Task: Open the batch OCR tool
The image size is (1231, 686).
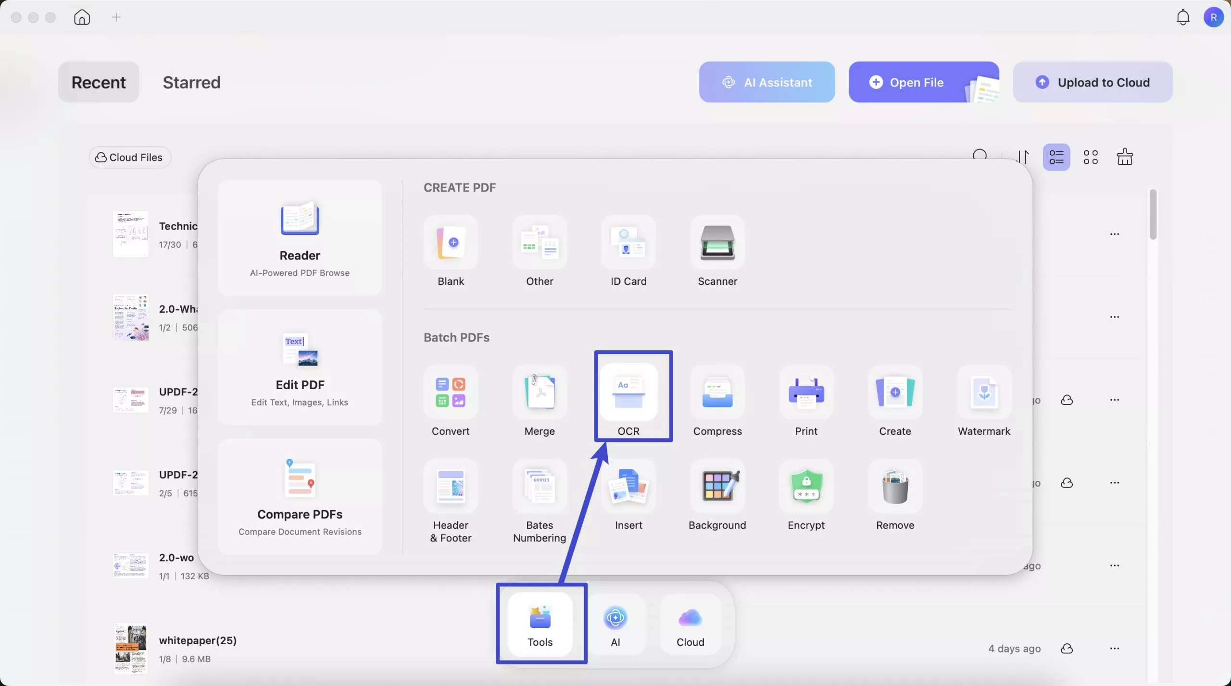Action: point(628,393)
